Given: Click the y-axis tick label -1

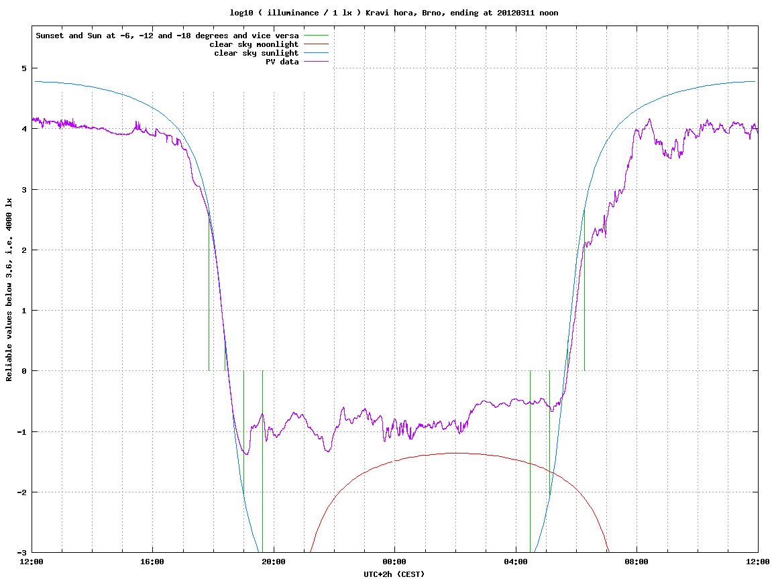Looking at the screenshot, I should click(x=21, y=432).
